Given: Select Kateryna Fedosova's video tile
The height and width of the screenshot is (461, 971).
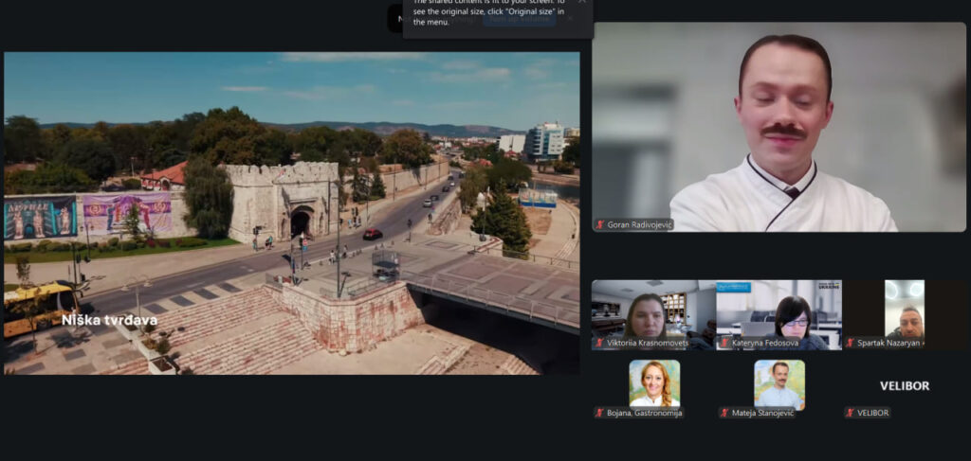Looking at the screenshot, I should pyautogui.click(x=778, y=310).
